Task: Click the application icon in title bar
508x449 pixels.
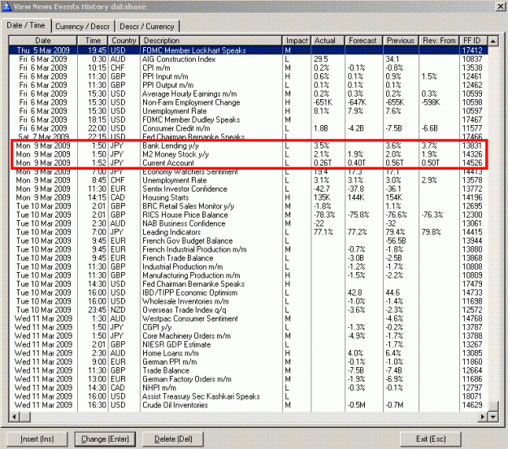Action: pyautogui.click(x=7, y=6)
